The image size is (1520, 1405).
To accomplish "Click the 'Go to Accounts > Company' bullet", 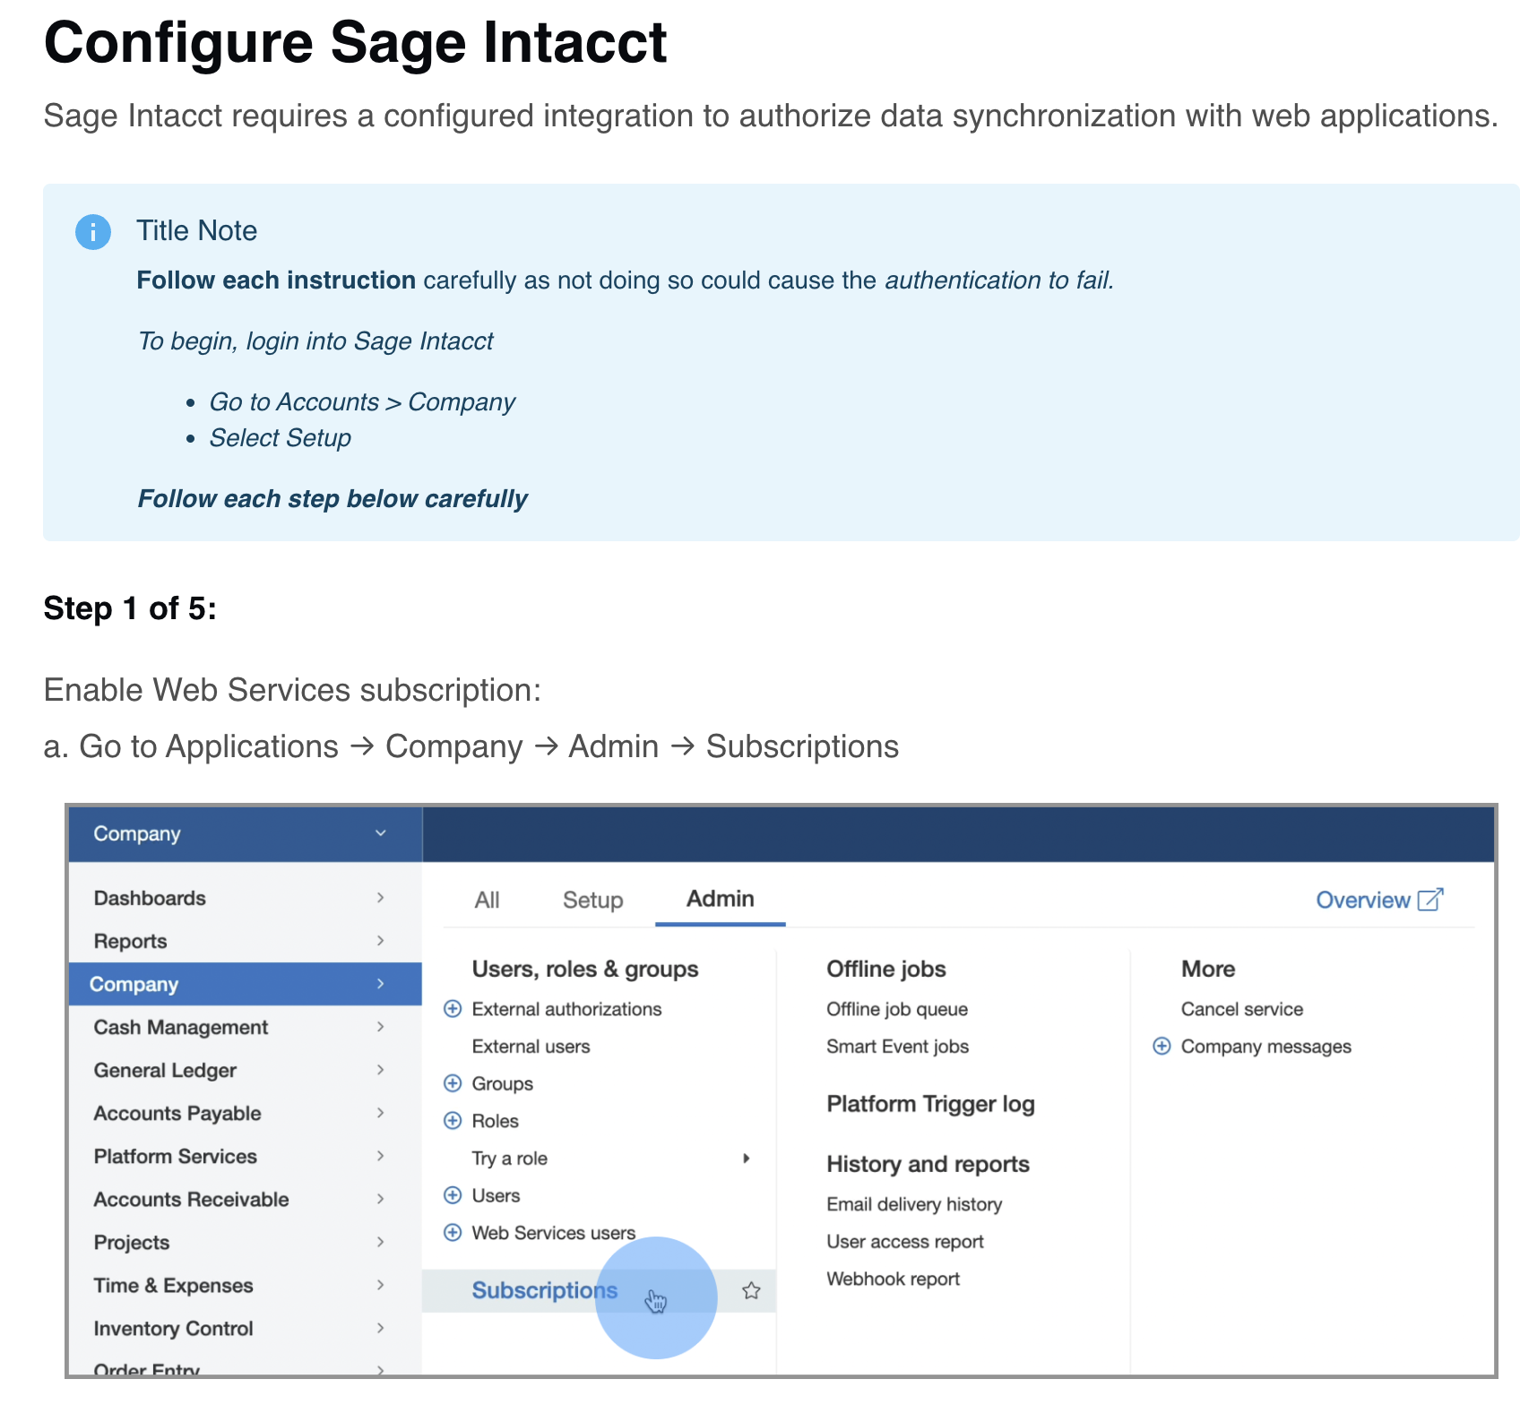I will [362, 402].
